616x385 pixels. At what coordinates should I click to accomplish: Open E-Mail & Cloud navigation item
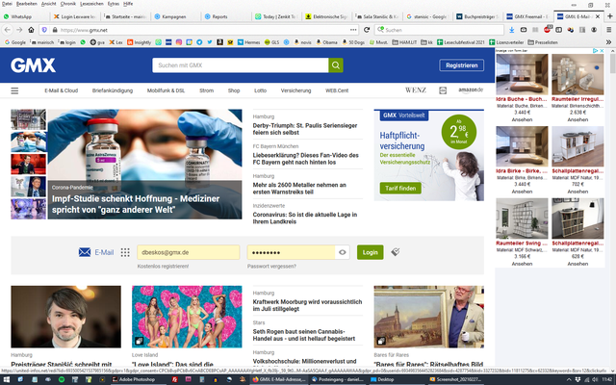click(62, 90)
